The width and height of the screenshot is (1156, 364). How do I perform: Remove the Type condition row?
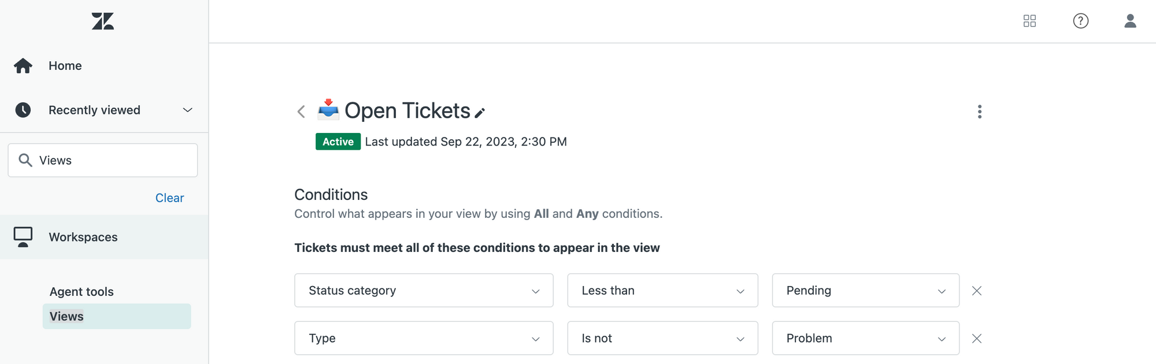(x=977, y=339)
